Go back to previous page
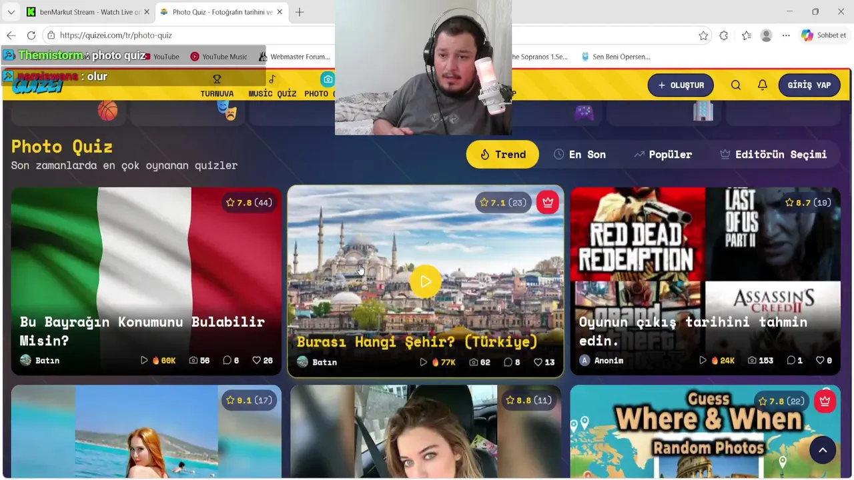Screen dimensions: 854x480 11,35
